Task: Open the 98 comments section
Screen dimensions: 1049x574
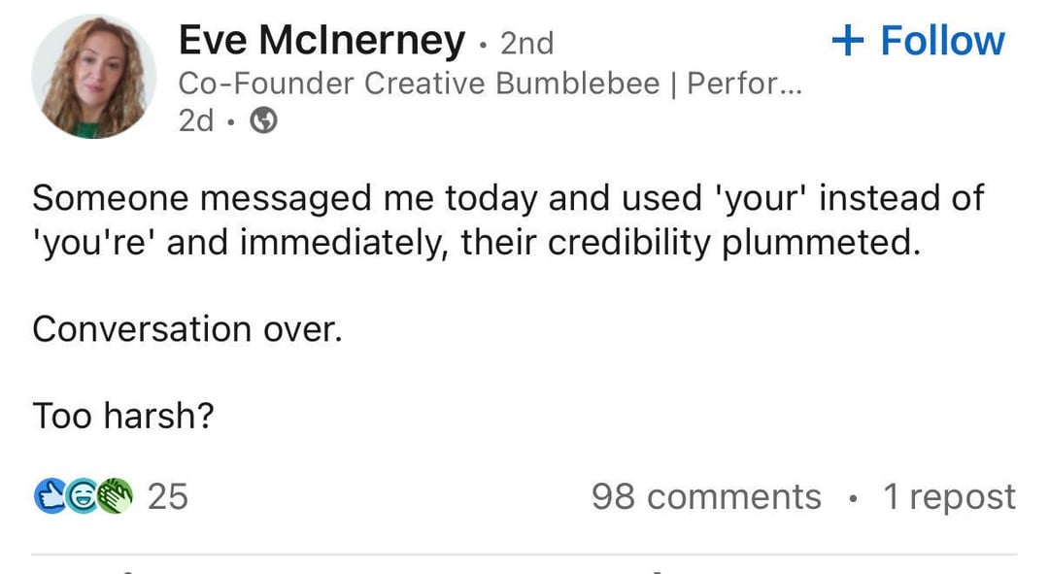Action: point(705,496)
